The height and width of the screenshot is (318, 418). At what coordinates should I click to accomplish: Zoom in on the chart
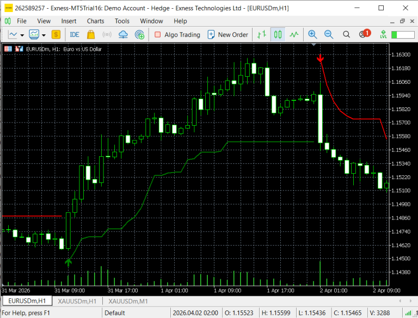coord(312,35)
